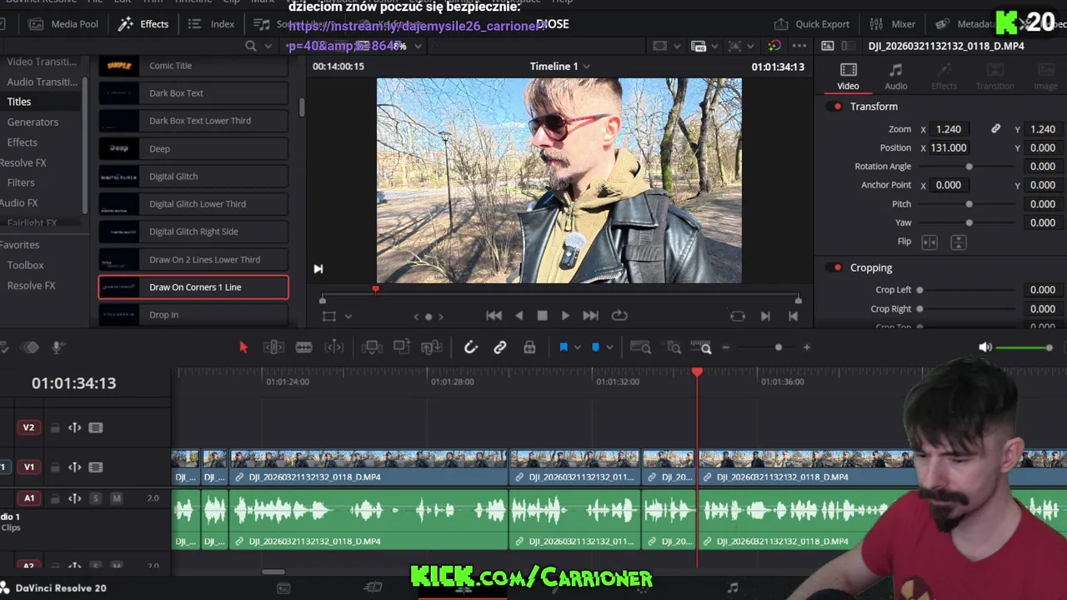
Task: Edit the Zoom X value field
Action: coord(949,129)
